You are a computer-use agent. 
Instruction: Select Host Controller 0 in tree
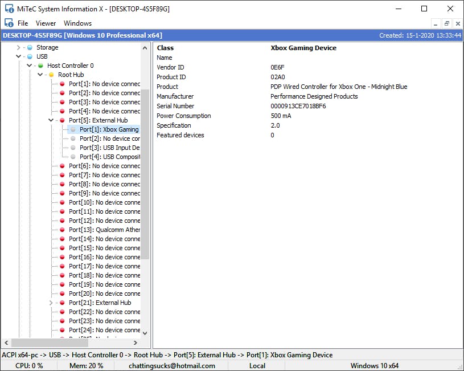point(71,66)
